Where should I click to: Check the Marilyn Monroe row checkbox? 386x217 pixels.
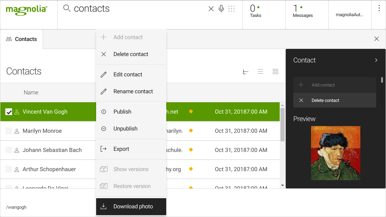[9, 131]
